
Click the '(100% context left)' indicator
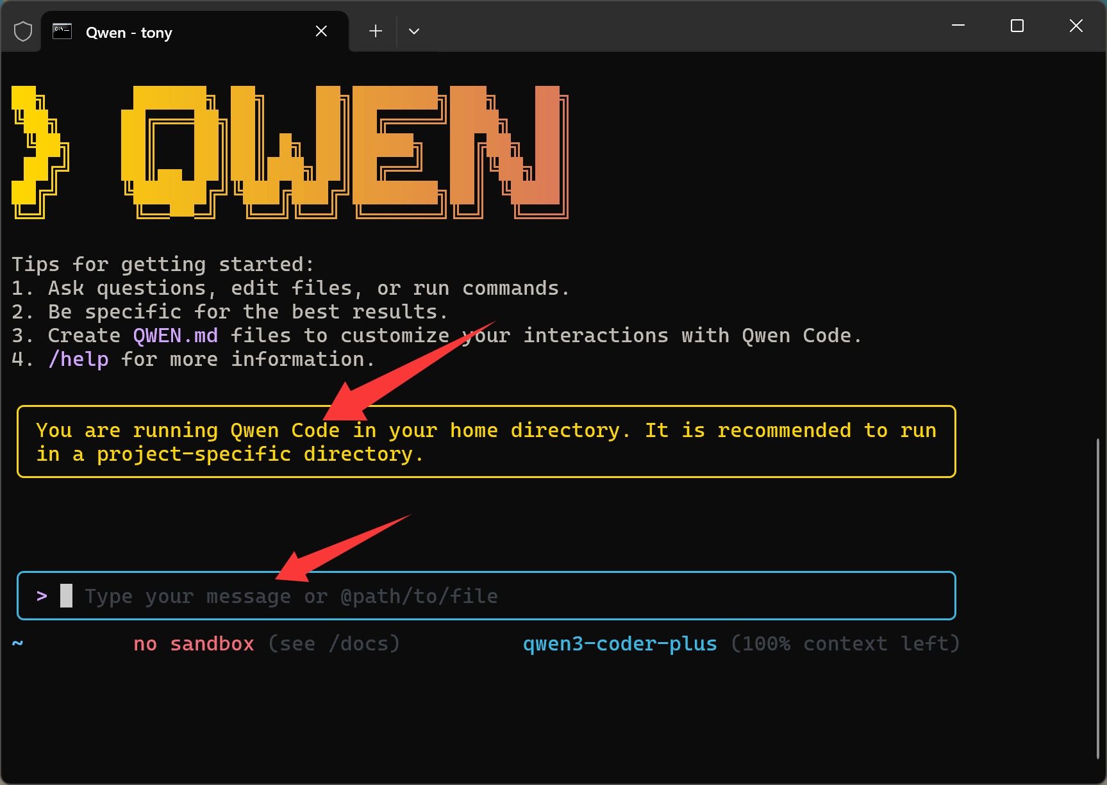[x=845, y=643]
